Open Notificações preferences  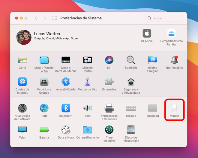coord(174,60)
